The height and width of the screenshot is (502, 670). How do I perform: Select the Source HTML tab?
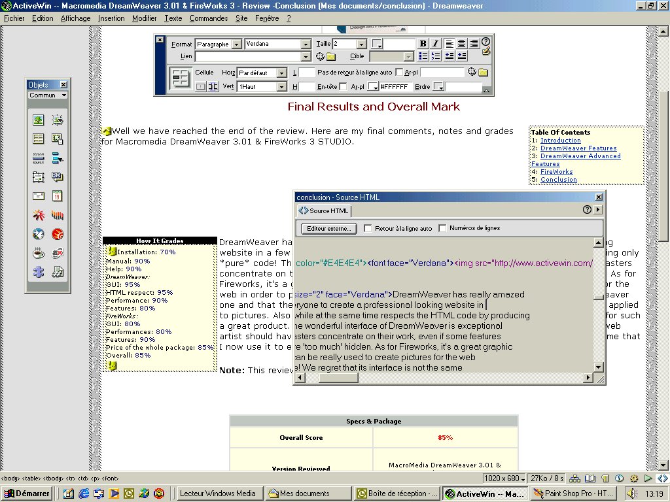coord(324,210)
